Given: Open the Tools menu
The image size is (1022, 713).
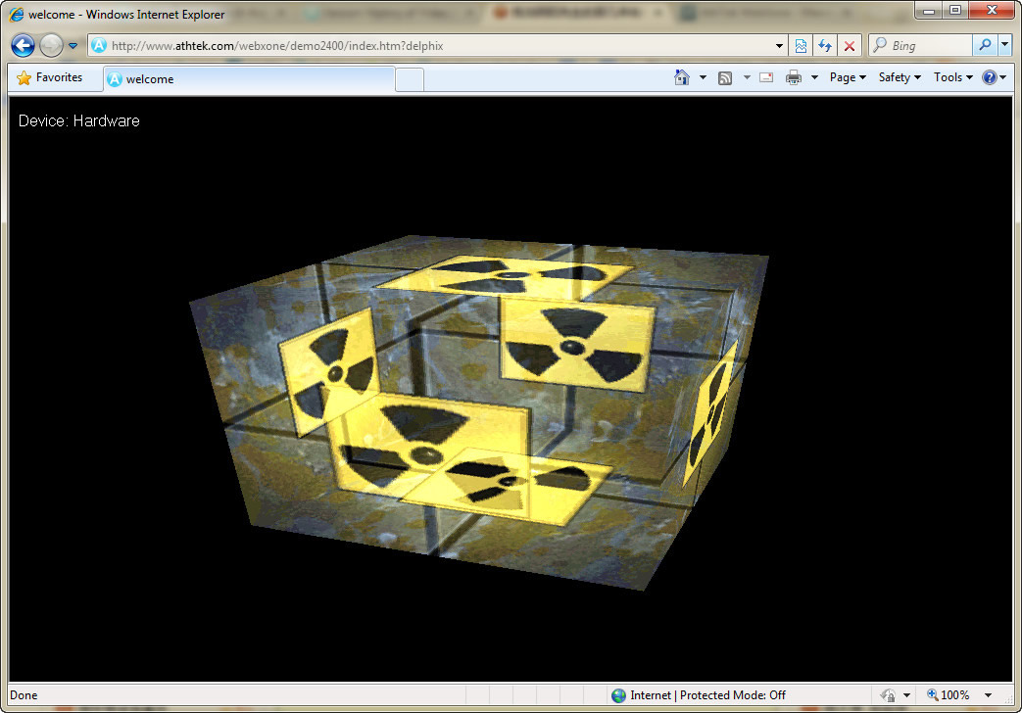Looking at the screenshot, I should coord(952,77).
